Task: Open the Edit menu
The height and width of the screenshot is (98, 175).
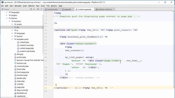Action: point(7,6)
